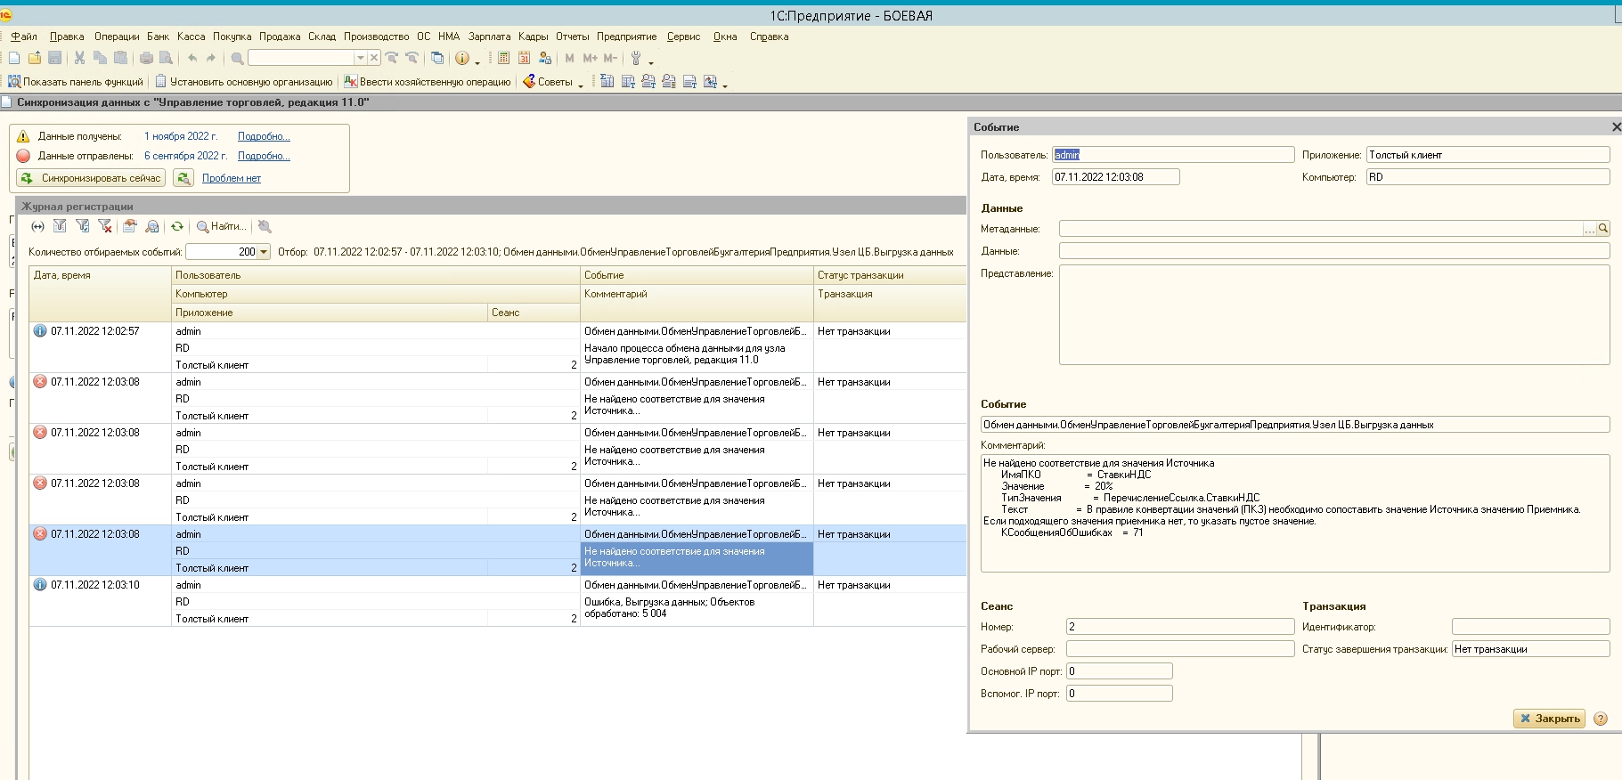Click the refresh icon in Журнал регистрации
This screenshot has width=1622, height=780.
click(177, 226)
